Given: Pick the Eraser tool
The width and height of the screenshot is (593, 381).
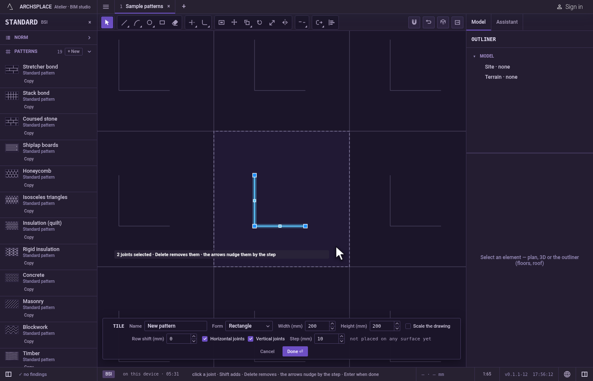Looking at the screenshot, I should click(175, 23).
